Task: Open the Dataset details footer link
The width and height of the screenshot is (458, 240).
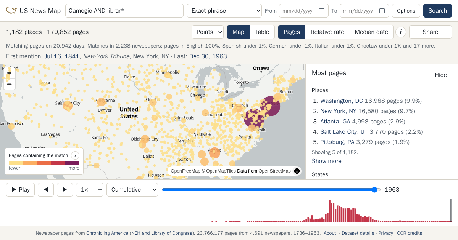Action: [x=358, y=233]
